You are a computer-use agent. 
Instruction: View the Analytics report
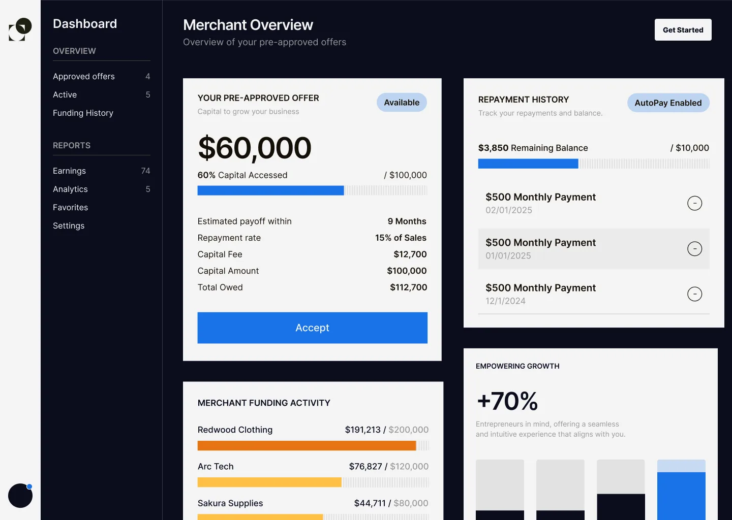tap(70, 189)
